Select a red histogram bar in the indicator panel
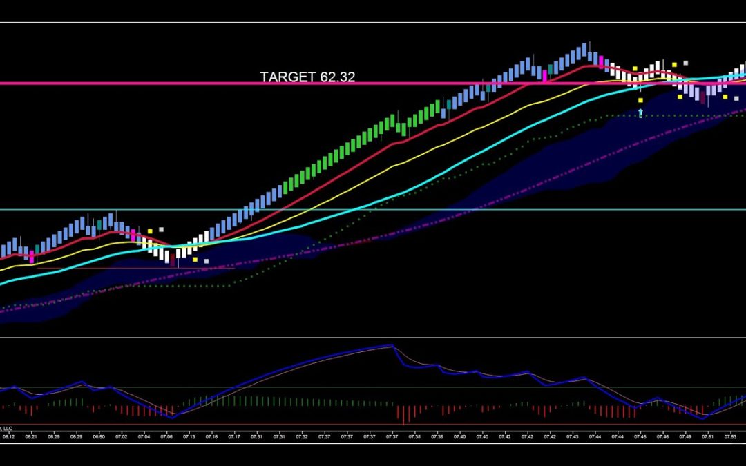Viewport: 746px width, 466px height. click(404, 412)
